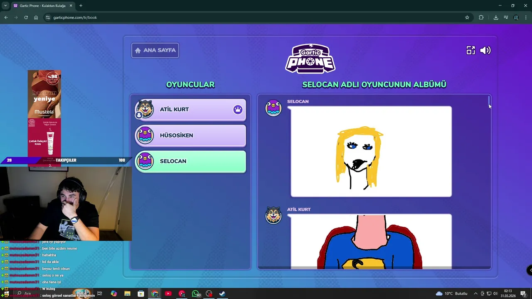Viewport: 532px width, 299px height.
Task: Open the browser home page icon
Action: (x=36, y=17)
